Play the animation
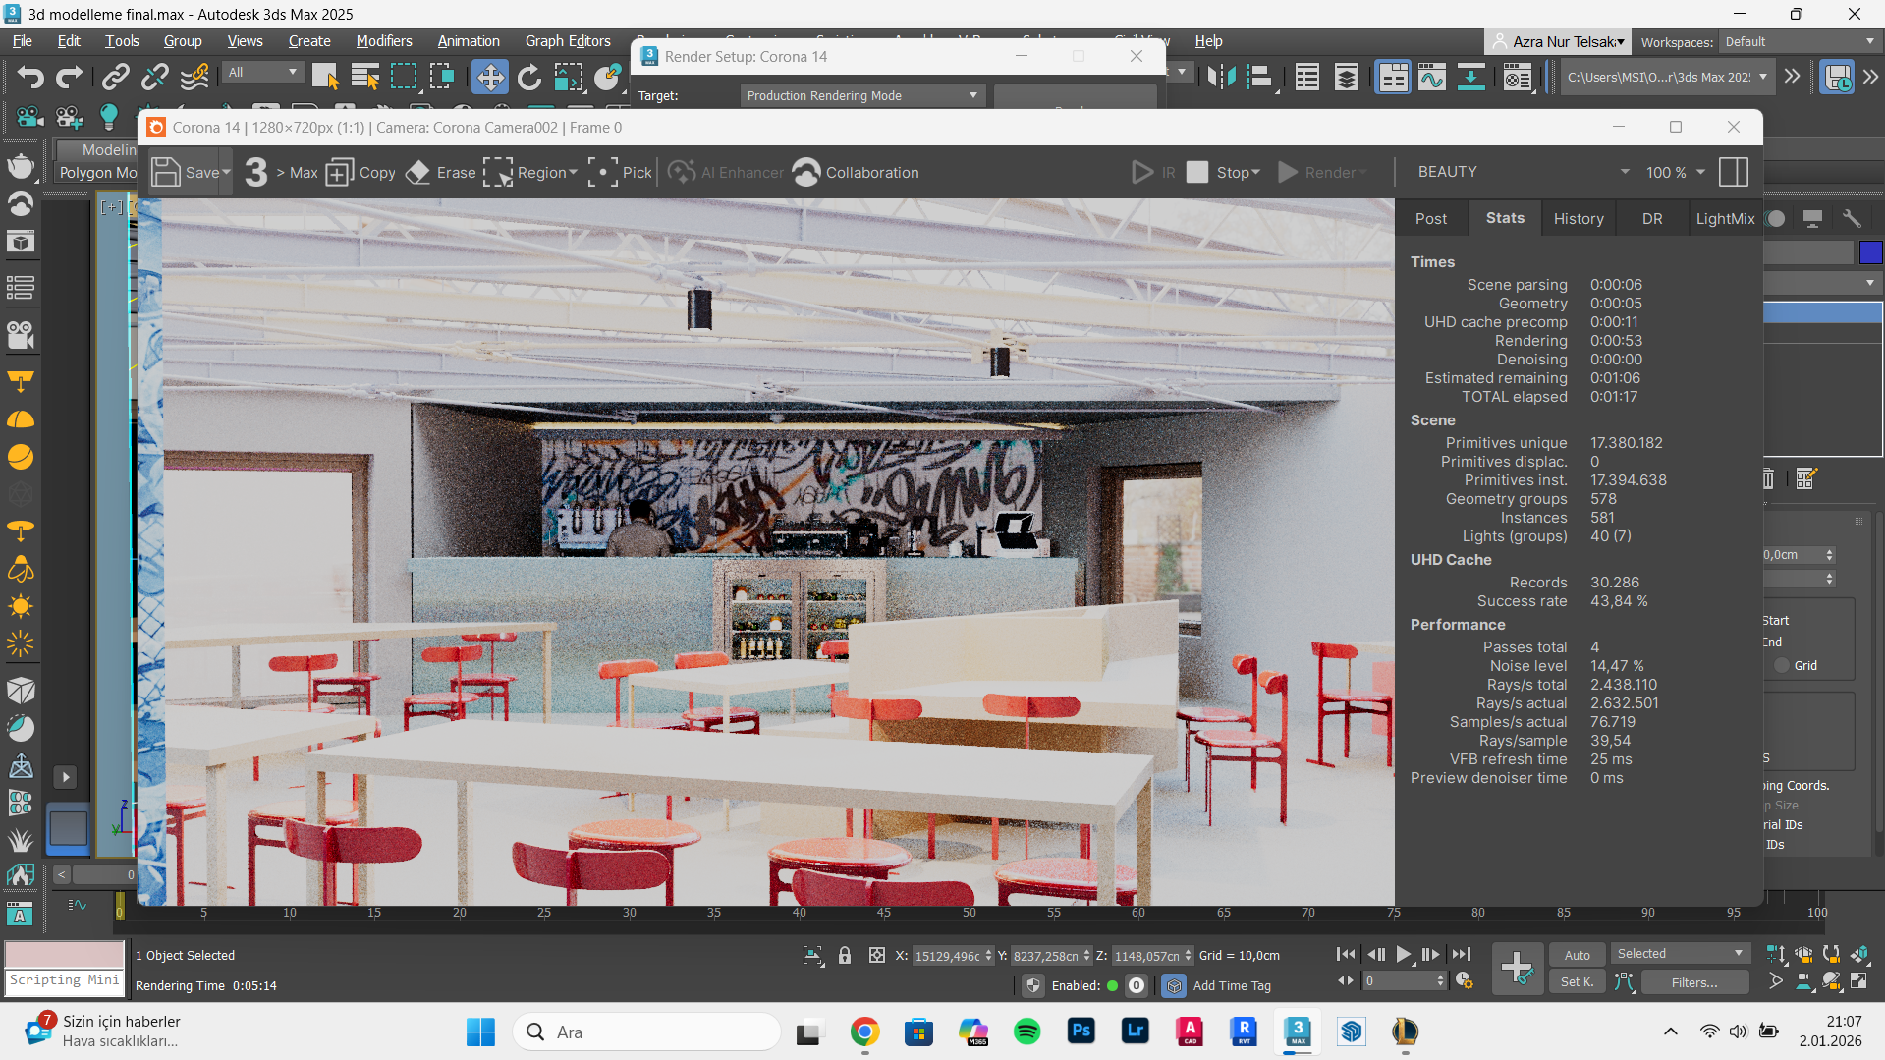Screen dimensions: 1885x1060 coord(1404,954)
